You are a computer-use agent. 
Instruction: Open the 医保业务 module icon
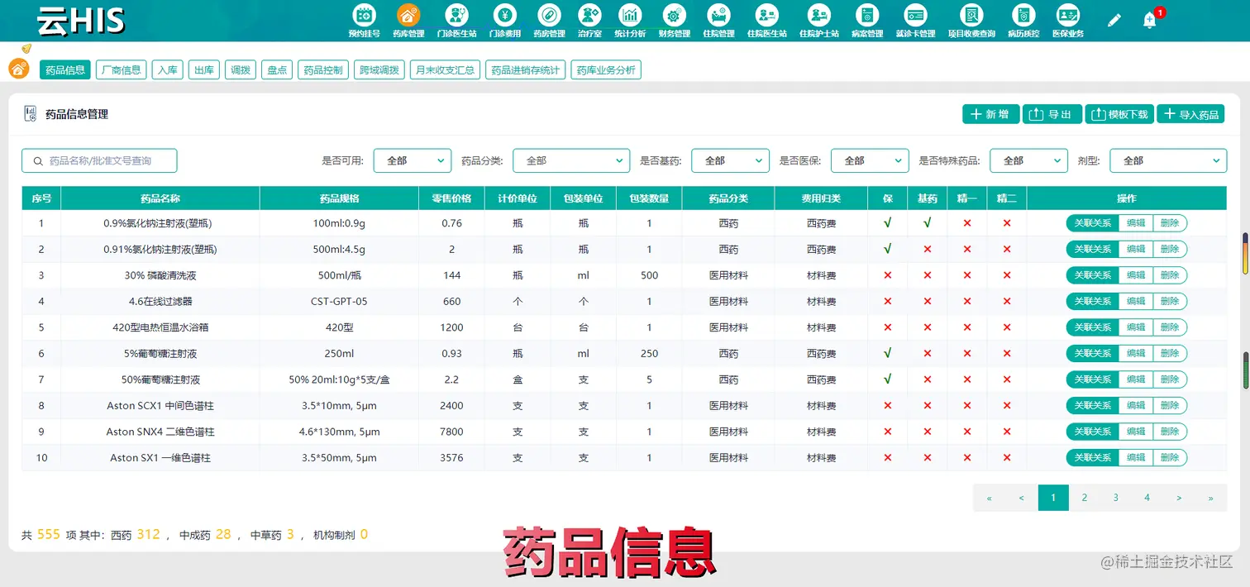(x=1068, y=15)
